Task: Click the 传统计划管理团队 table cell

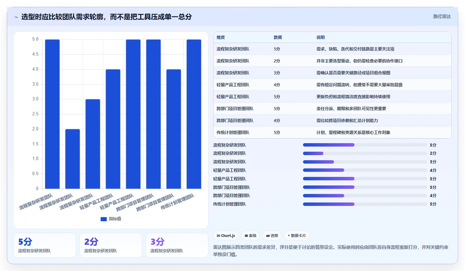Action: pyautogui.click(x=233, y=133)
